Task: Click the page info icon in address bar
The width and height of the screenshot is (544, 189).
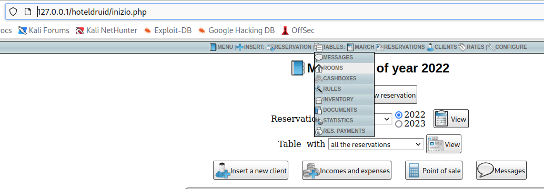Action: coord(28,12)
